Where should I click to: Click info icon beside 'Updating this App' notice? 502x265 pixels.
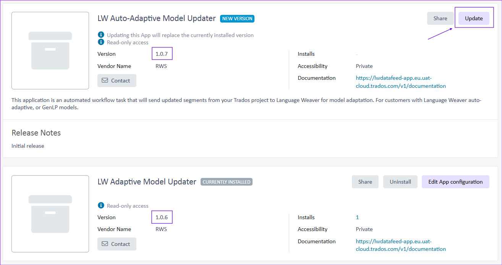(x=101, y=35)
